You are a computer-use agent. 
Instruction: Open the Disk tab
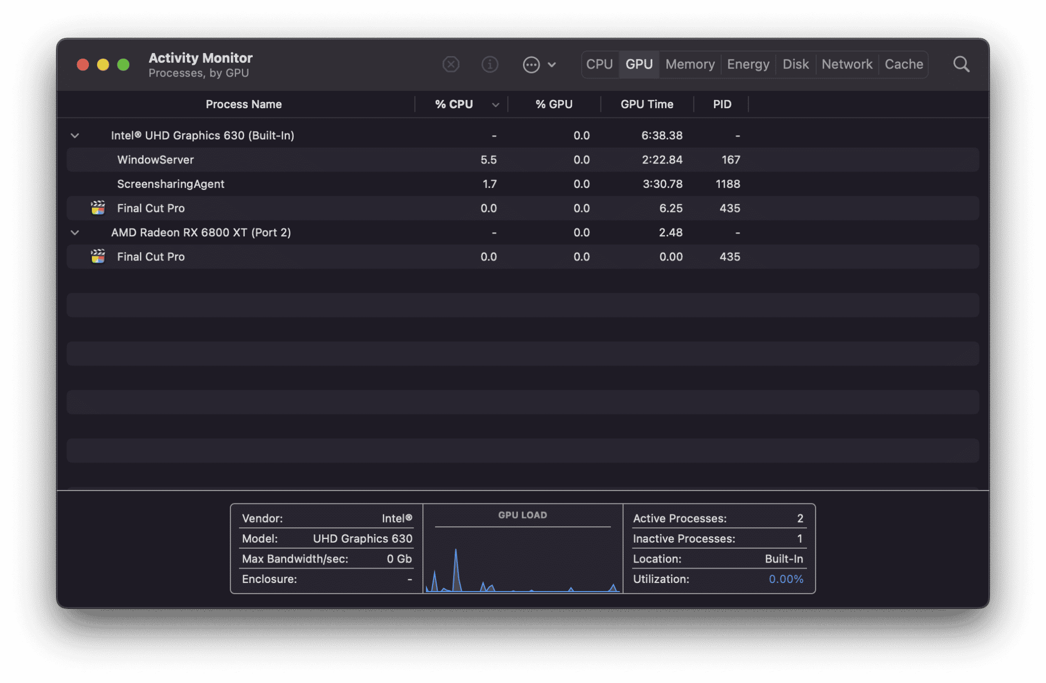click(x=795, y=64)
